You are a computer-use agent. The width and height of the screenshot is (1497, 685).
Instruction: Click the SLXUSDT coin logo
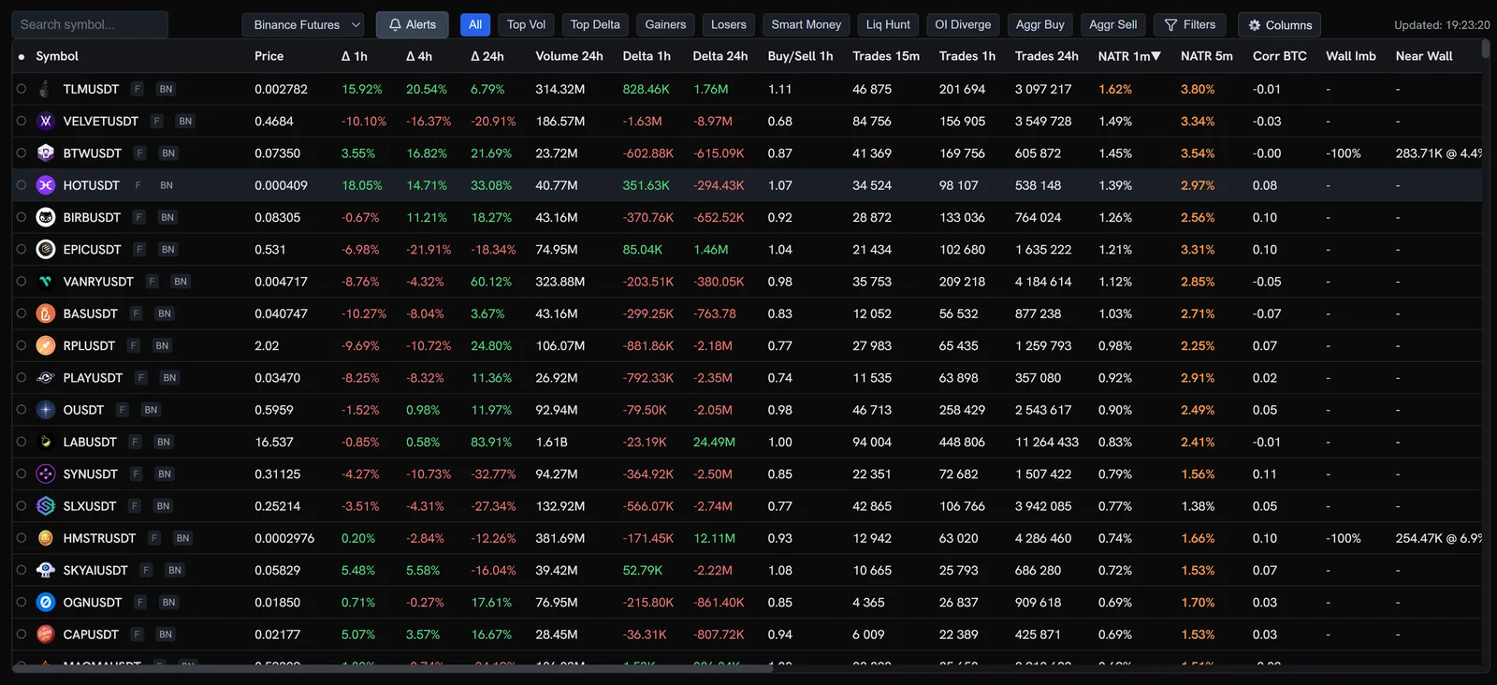point(45,506)
